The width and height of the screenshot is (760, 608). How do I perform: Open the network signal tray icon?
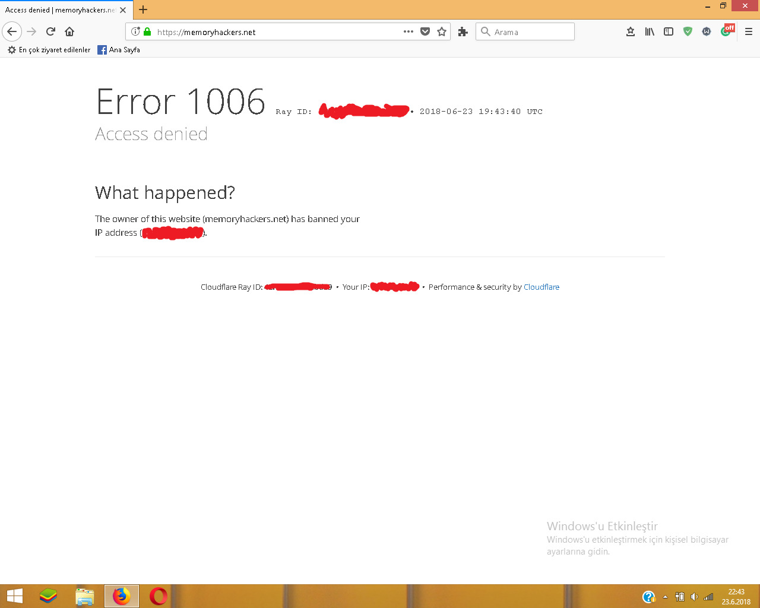(x=708, y=597)
